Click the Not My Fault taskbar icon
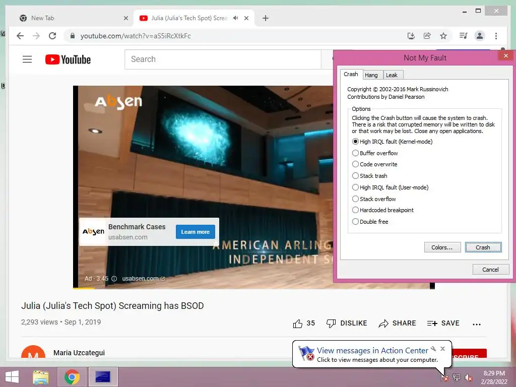516x387 pixels. [103, 377]
